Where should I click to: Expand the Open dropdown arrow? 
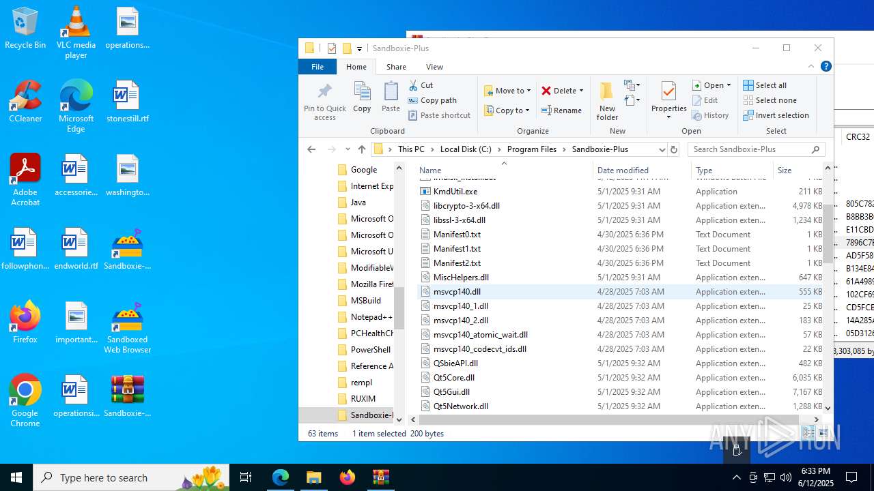coord(729,85)
